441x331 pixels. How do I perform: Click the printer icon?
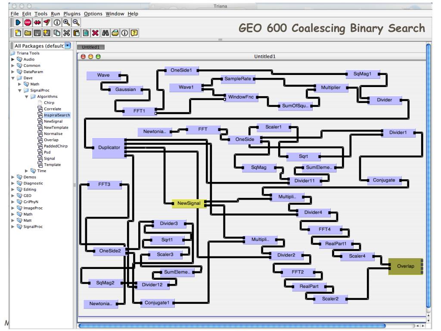[x=115, y=33]
